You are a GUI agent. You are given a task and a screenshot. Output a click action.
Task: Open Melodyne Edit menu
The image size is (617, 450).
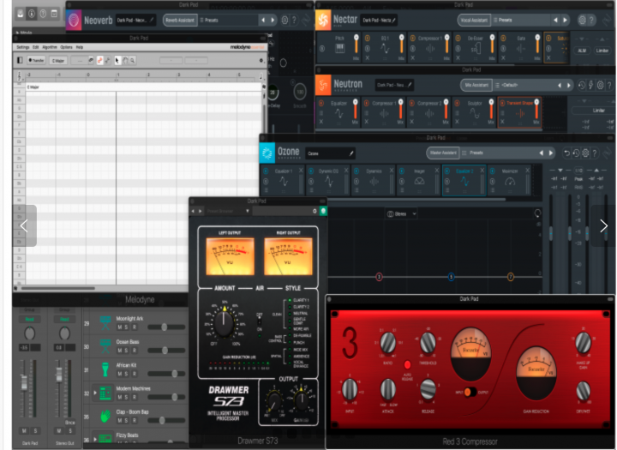coord(35,47)
